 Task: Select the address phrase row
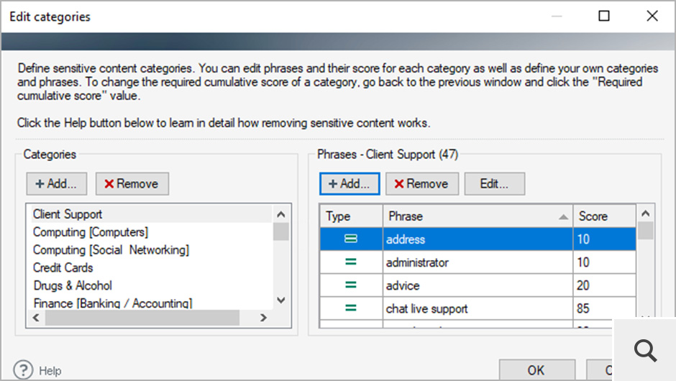(478, 239)
